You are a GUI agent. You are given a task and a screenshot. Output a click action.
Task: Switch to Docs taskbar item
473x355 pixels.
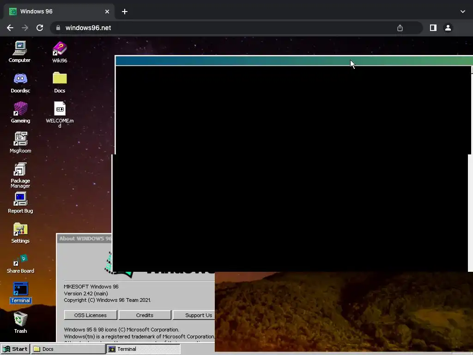point(68,349)
